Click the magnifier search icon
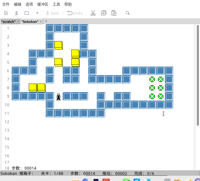This screenshot has width=200, height=181. (x=128, y=13)
